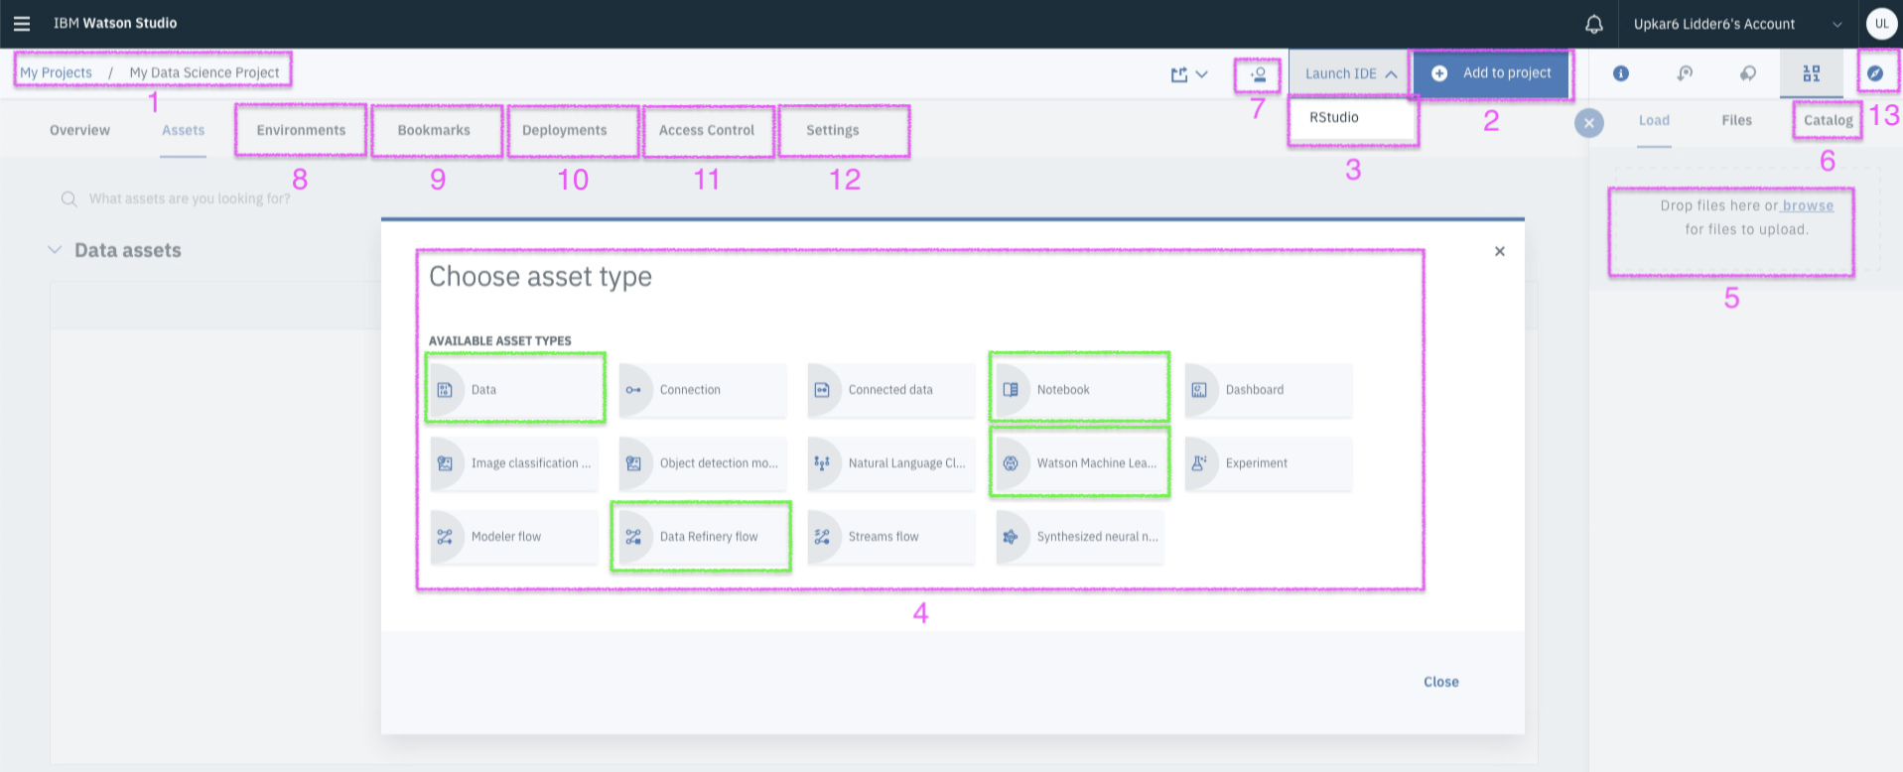The height and width of the screenshot is (772, 1903).
Task: Switch to the Settings tab
Action: [x=833, y=130]
